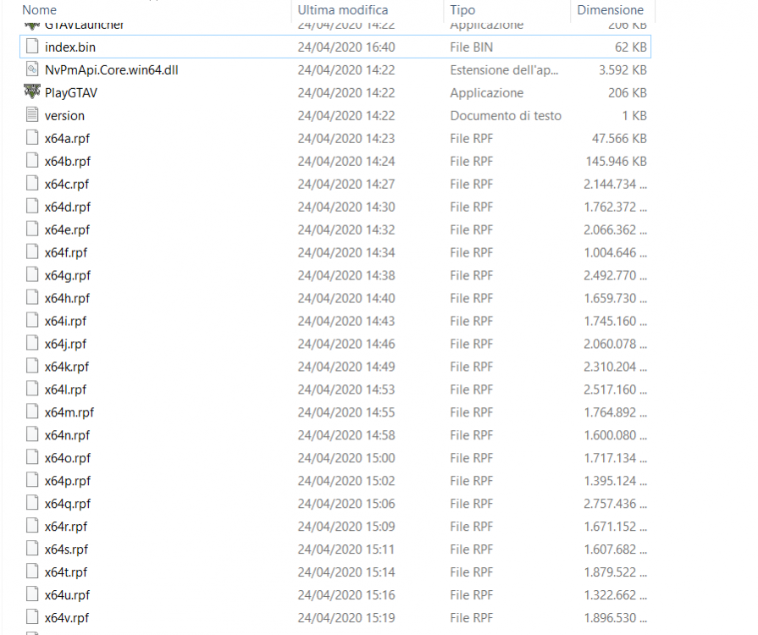
Task: Select the index.bin file icon
Action: [x=32, y=47]
